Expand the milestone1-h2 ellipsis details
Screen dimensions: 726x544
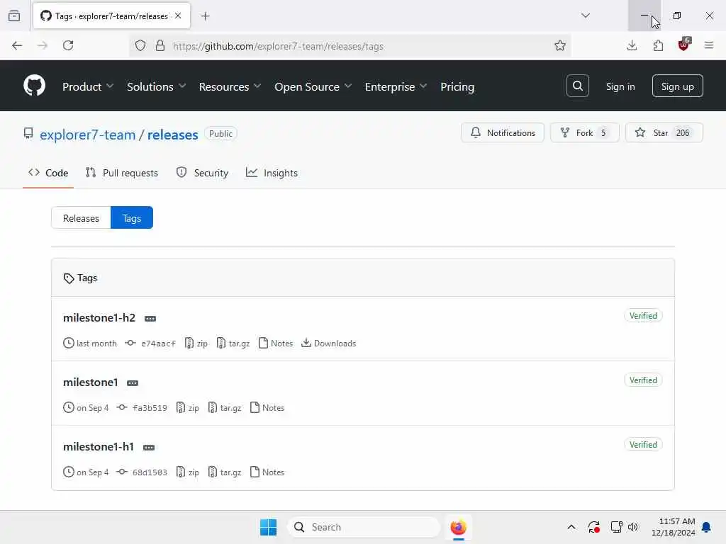150,318
